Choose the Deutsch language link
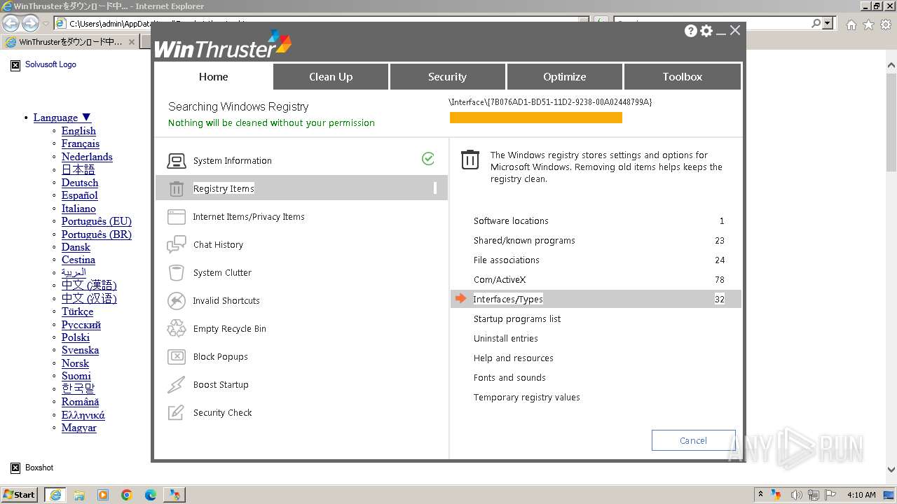The width and height of the screenshot is (897, 504). pos(80,183)
